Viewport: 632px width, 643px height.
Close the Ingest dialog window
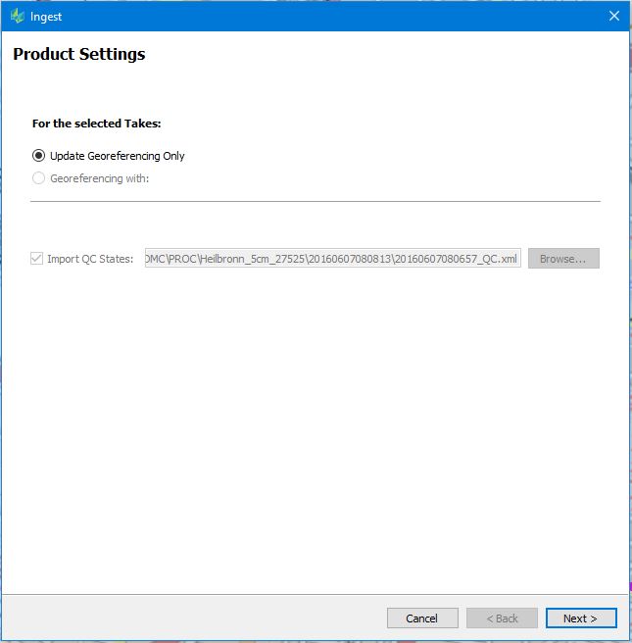(x=613, y=16)
